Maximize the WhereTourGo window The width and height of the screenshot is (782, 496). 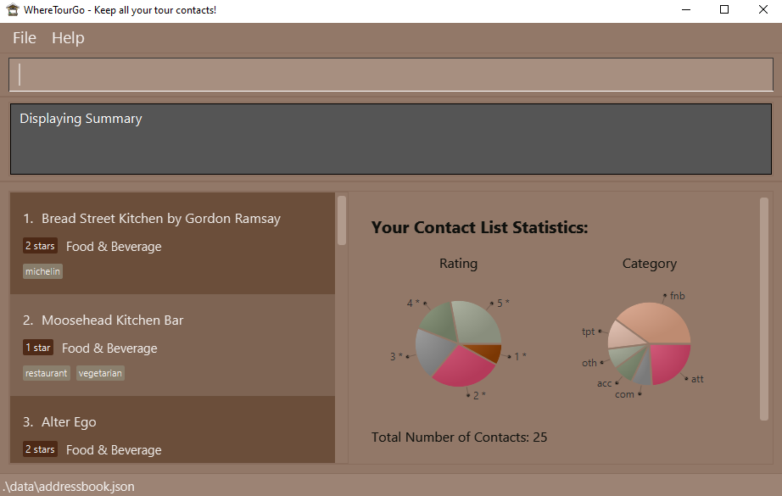tap(723, 10)
